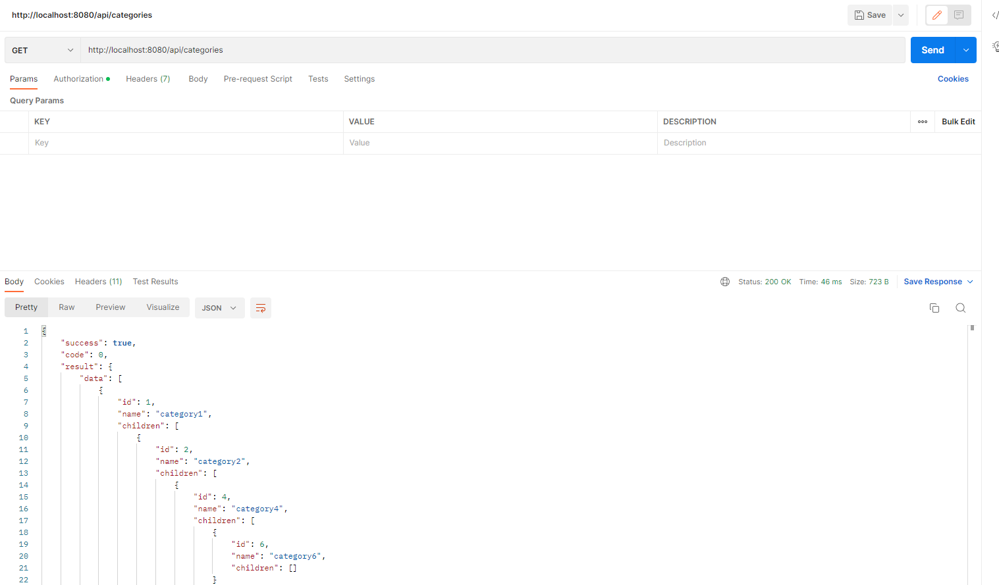Click the Time 46 ms text
This screenshot has width=999, height=585.
tap(821, 282)
